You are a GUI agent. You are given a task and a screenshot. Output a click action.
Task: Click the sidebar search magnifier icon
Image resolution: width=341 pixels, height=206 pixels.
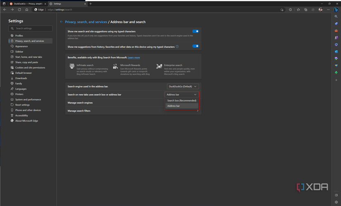tap(336, 17)
